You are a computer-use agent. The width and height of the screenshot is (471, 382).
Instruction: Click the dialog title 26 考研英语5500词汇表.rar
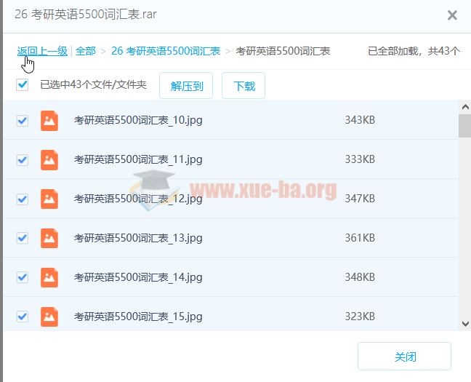86,15
